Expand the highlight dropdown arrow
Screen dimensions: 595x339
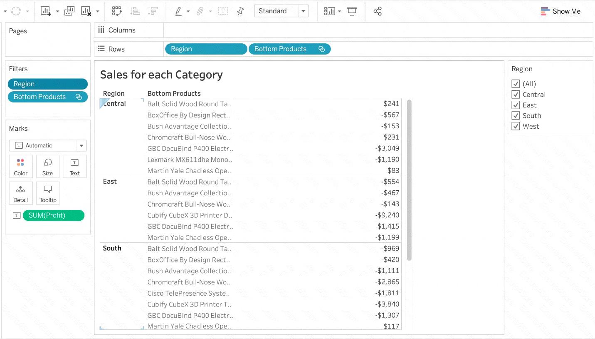coord(188,12)
